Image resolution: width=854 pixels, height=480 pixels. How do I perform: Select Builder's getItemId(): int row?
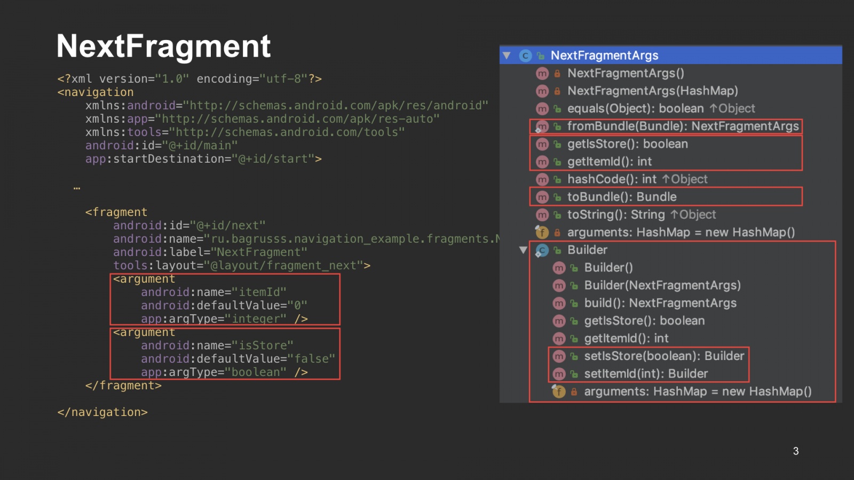pos(671,338)
